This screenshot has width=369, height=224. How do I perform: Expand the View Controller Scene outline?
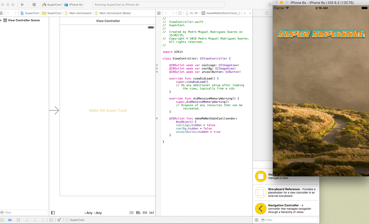click(x=1, y=20)
